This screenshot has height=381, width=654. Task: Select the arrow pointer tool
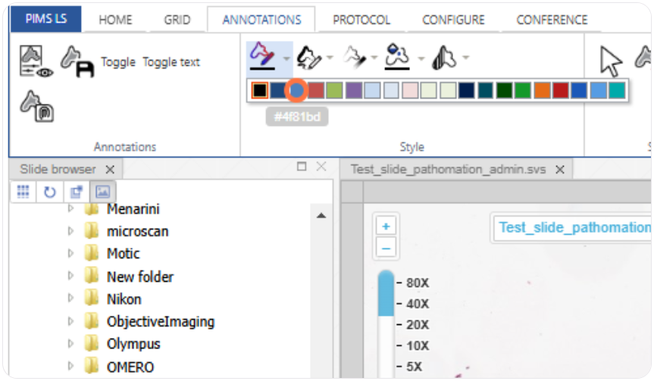[x=611, y=61]
